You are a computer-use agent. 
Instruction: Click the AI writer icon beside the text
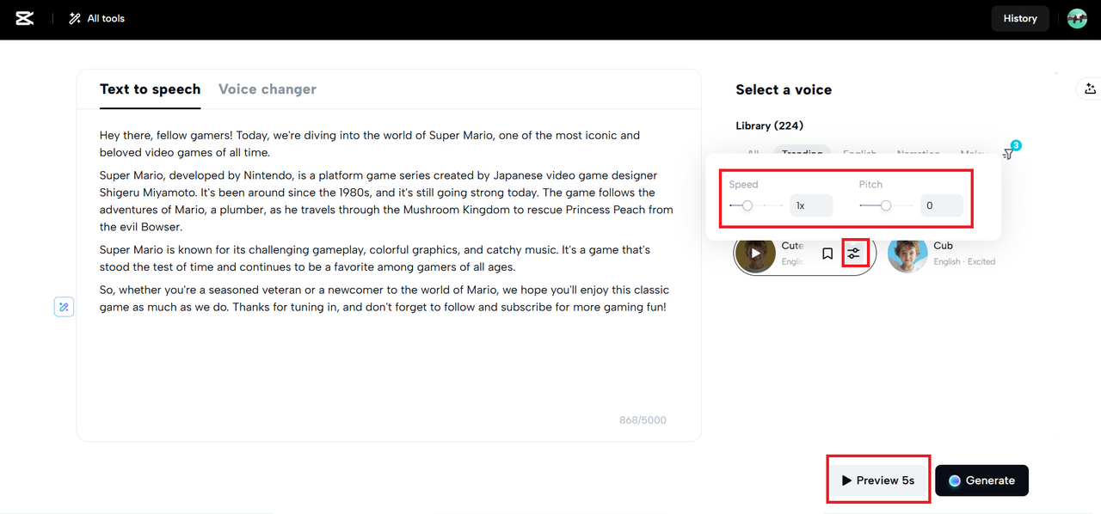[x=64, y=307]
